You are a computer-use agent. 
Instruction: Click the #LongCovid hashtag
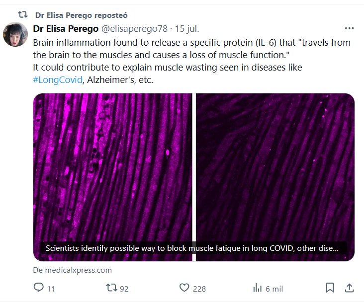[57, 80]
